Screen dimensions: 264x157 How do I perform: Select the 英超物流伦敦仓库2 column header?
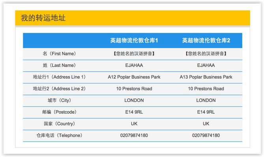(x=206, y=40)
